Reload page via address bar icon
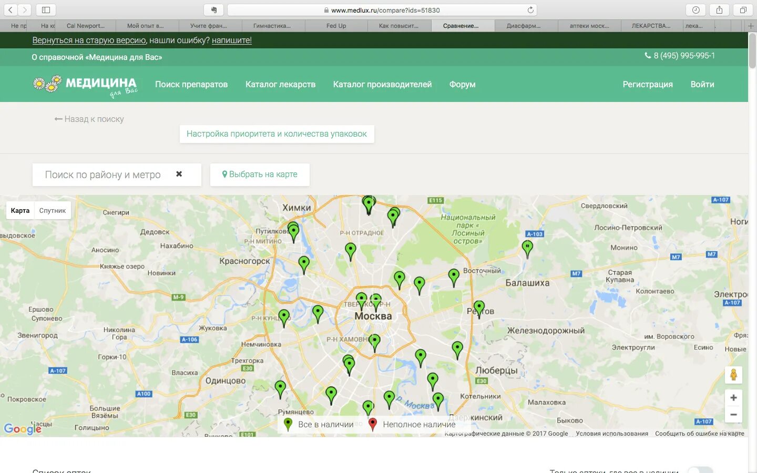Screen dimensions: 757x473 tap(530, 10)
